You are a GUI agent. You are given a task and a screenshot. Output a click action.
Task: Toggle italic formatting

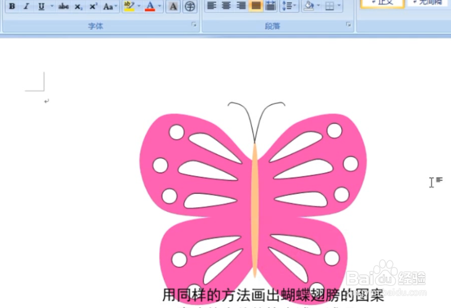point(26,6)
